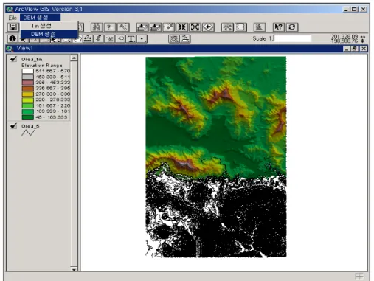Click the Scale 1: input field
Viewport: 374px width, 281px height.
pyautogui.click(x=292, y=38)
